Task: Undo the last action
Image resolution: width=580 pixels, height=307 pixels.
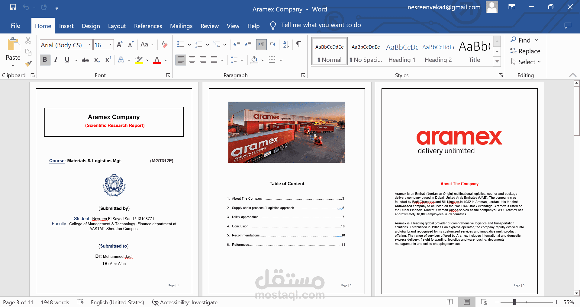Action: (26, 7)
